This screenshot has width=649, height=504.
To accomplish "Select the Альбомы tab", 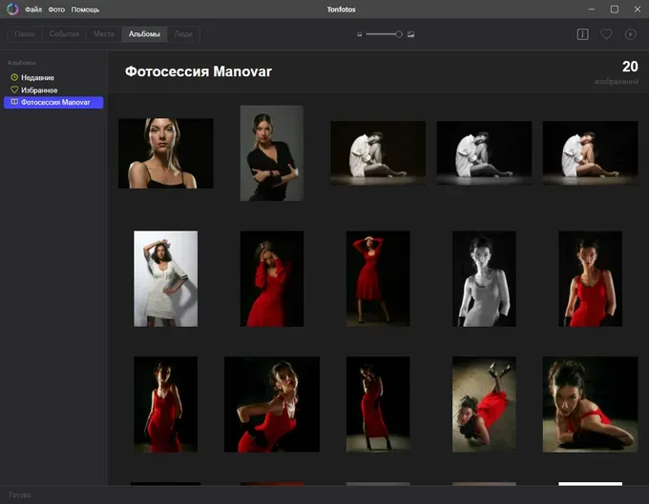I will [x=144, y=34].
